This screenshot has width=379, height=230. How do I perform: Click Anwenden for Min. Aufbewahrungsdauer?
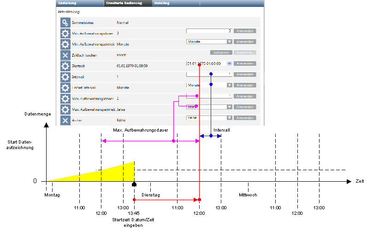[x=244, y=31]
